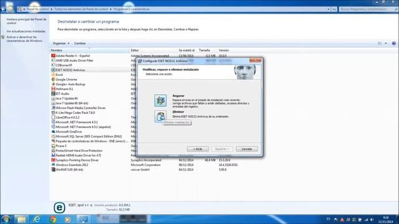
Task: Click the back arrow in Control Panel window
Action: pos(3,9)
